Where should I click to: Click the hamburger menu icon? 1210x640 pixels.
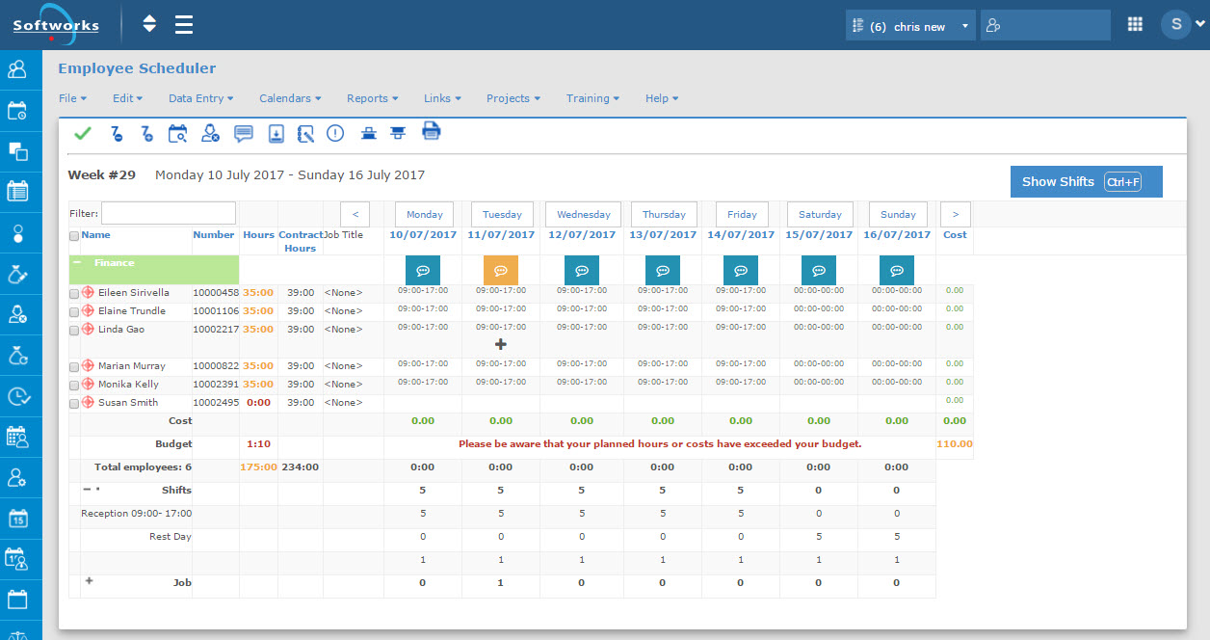(x=184, y=25)
